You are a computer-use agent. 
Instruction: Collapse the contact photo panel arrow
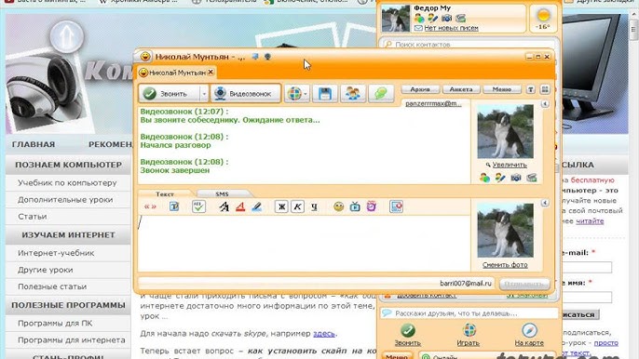point(545,104)
